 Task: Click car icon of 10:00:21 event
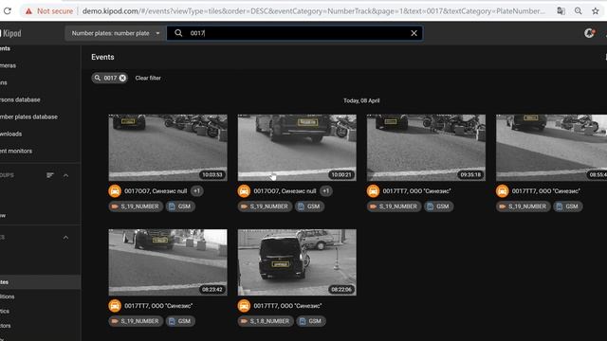coord(244,191)
